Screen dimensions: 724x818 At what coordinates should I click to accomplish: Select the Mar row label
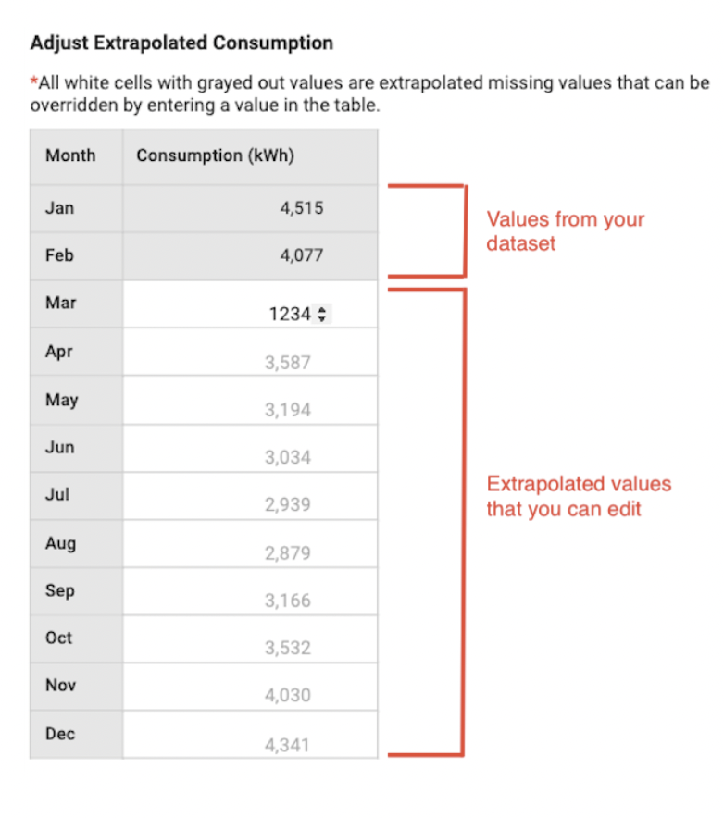click(60, 303)
